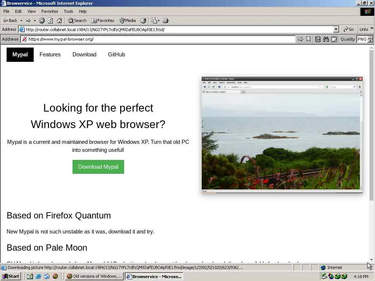Click the Mypal browser screenshot image
The image size is (375, 281).
(x=282, y=135)
